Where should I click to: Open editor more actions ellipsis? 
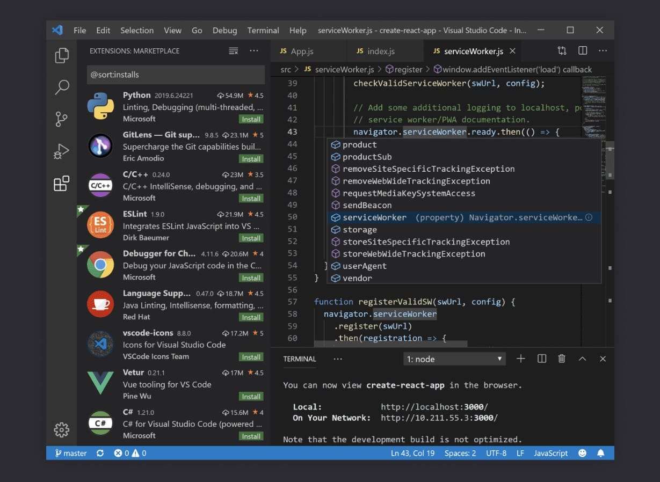click(x=603, y=51)
